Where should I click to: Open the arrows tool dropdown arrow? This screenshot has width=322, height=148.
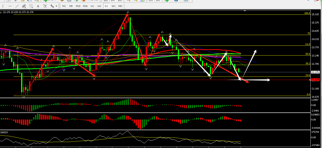(57, 6)
